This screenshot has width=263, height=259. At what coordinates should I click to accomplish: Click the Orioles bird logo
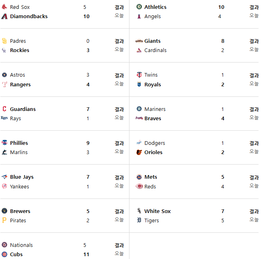point(139,152)
